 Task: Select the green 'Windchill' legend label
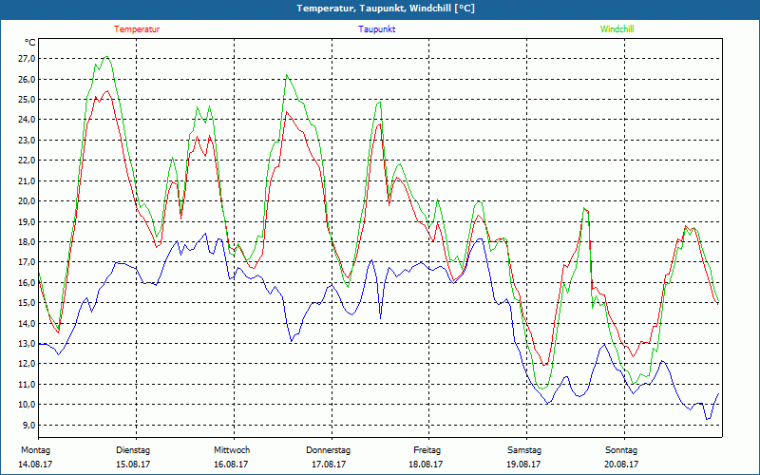point(617,29)
